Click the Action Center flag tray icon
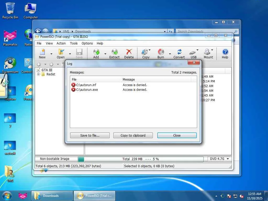Screen dimensions: 268x201 click(x=229, y=196)
